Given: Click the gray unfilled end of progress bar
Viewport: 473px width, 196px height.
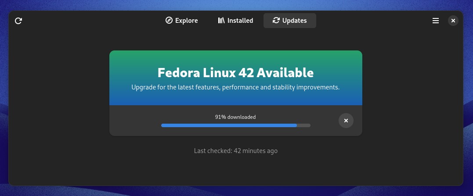Looking at the screenshot, I should [x=304, y=125].
